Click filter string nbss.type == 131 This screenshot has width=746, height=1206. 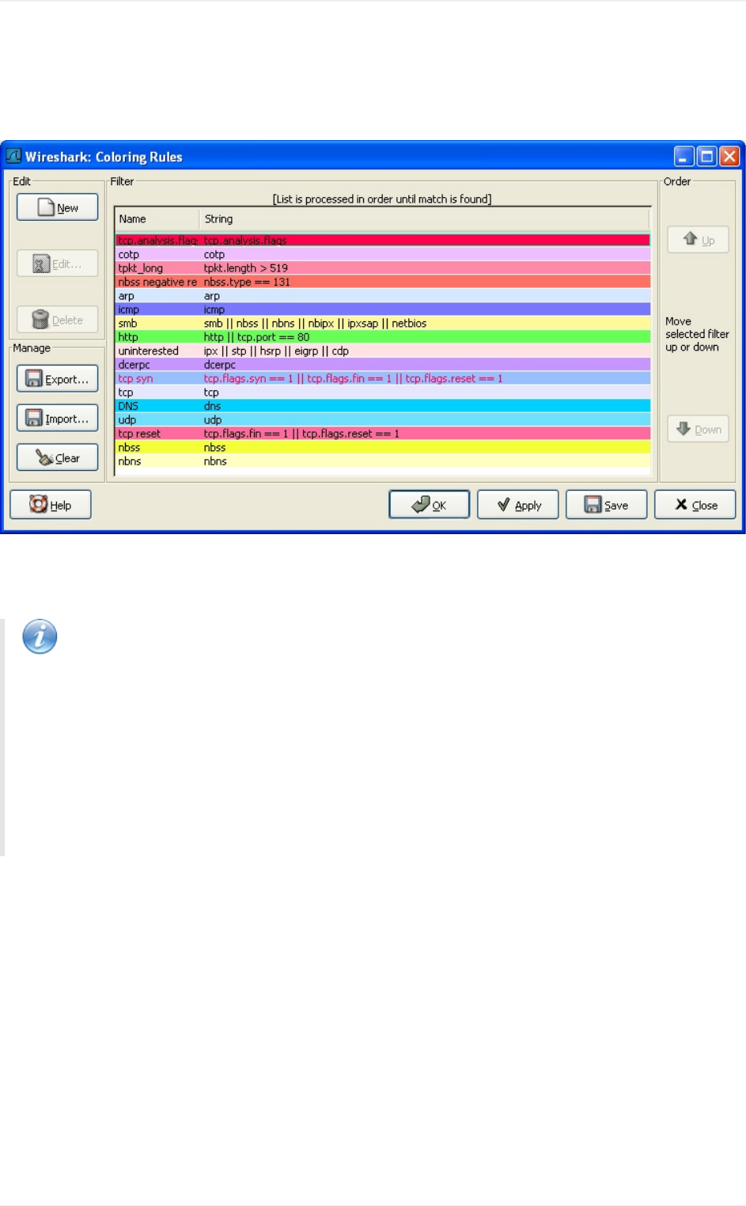coord(247,282)
